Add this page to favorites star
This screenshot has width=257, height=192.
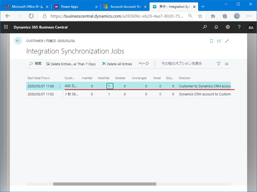click(200, 16)
